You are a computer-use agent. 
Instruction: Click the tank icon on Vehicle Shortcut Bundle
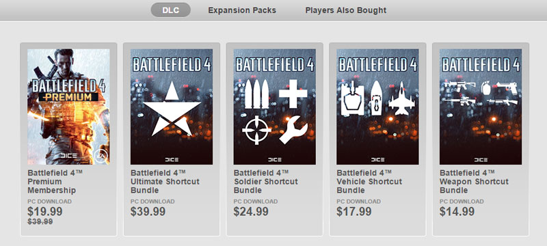352,98
